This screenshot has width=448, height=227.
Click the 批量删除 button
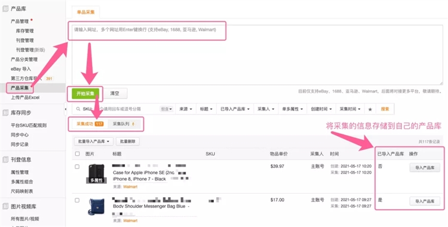click(x=128, y=141)
